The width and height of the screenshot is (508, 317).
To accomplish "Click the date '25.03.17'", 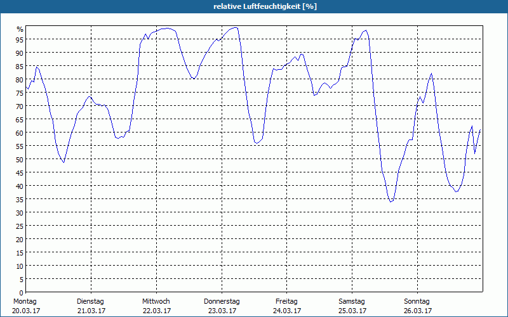I will click(352, 311).
